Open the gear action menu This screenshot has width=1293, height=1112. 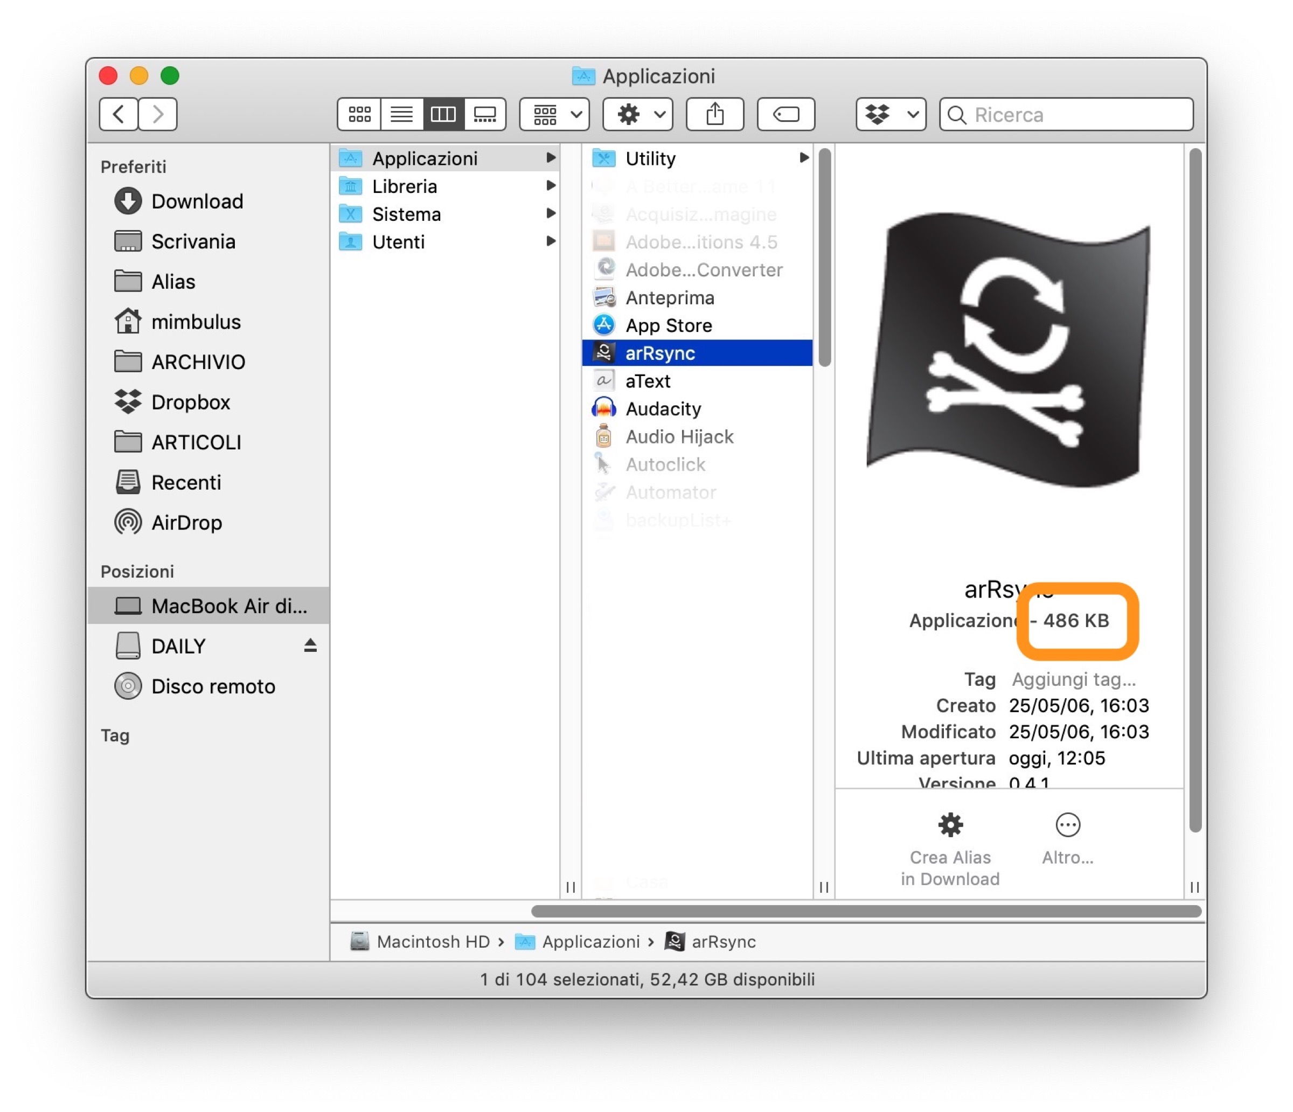[638, 114]
